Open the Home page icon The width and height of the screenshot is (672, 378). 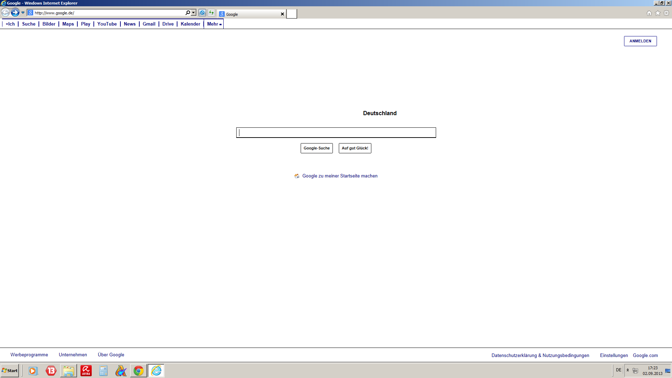pos(649,13)
